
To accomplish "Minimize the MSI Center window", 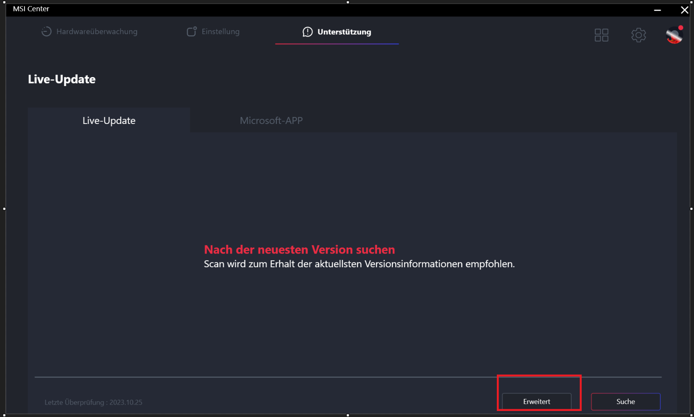I will pos(657,9).
